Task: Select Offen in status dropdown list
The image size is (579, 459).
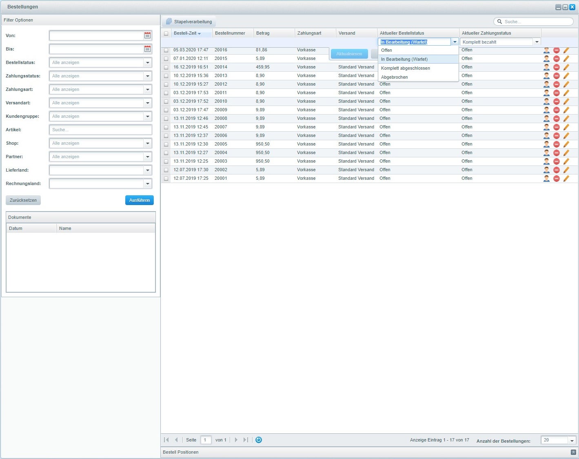Action: (418, 50)
